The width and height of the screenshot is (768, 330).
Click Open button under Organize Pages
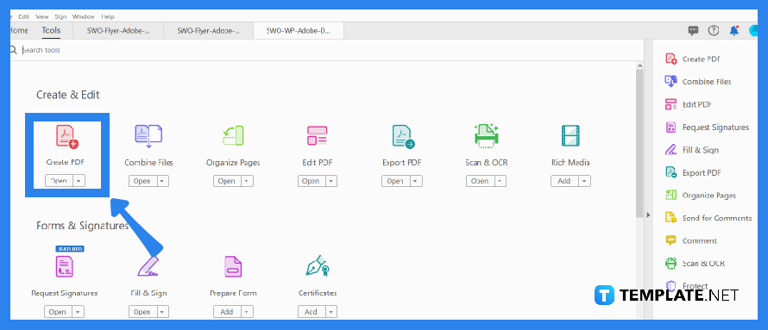coord(227,181)
